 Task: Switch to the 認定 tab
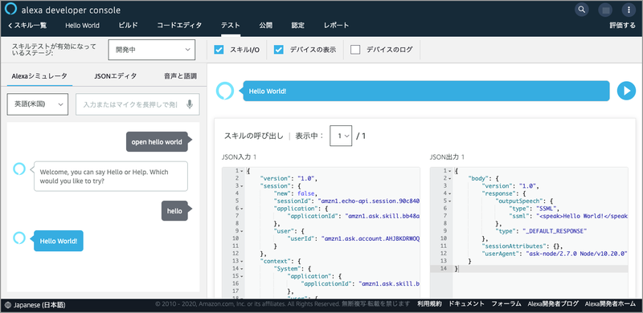[x=298, y=26]
